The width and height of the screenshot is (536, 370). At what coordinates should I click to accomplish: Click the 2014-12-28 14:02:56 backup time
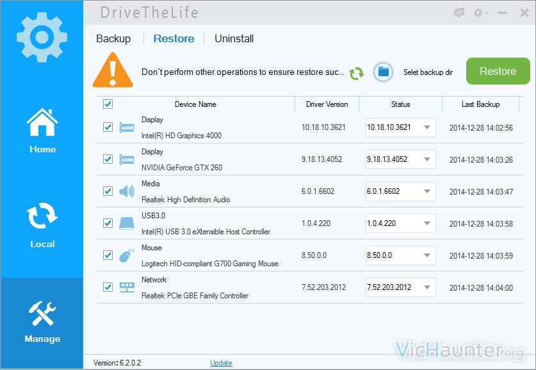pos(481,128)
